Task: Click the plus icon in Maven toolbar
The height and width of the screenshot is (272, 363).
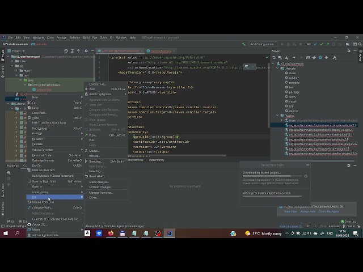Action: click(294, 57)
